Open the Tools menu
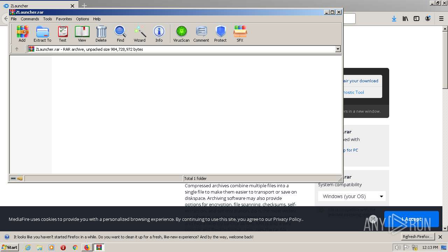The image size is (448, 252). [x=48, y=19]
